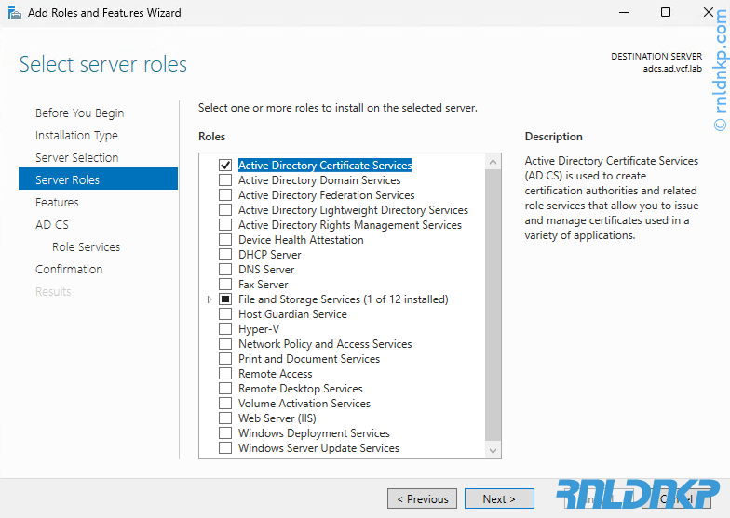Open the Before You Begin page
This screenshot has height=518, width=730.
coord(79,113)
